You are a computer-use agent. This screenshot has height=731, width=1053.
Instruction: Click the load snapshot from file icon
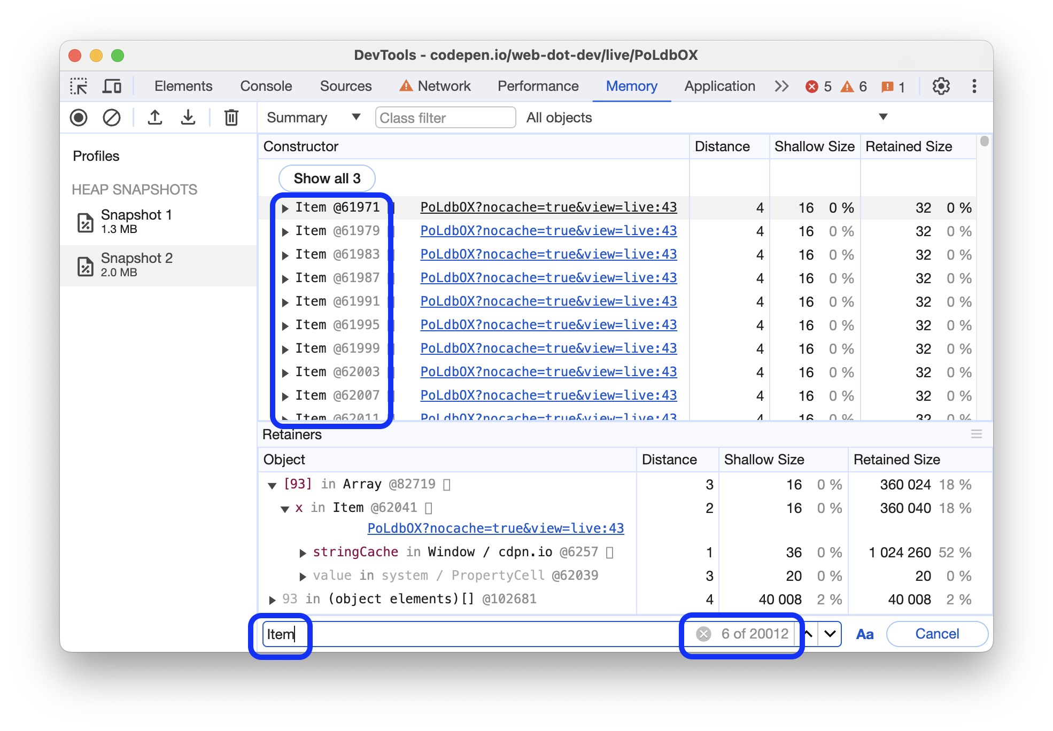pos(188,118)
